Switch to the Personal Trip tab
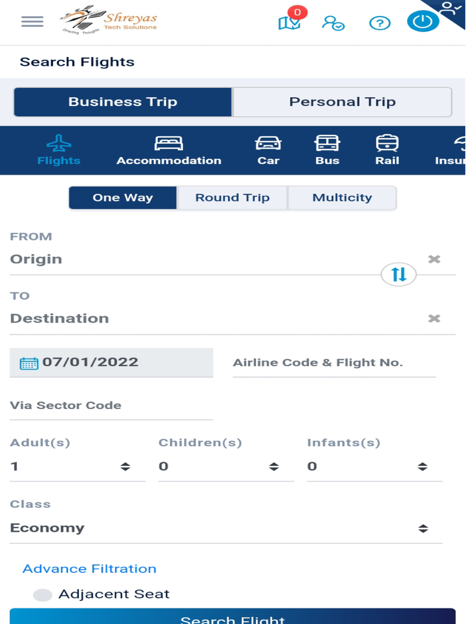The image size is (467, 624). click(342, 102)
